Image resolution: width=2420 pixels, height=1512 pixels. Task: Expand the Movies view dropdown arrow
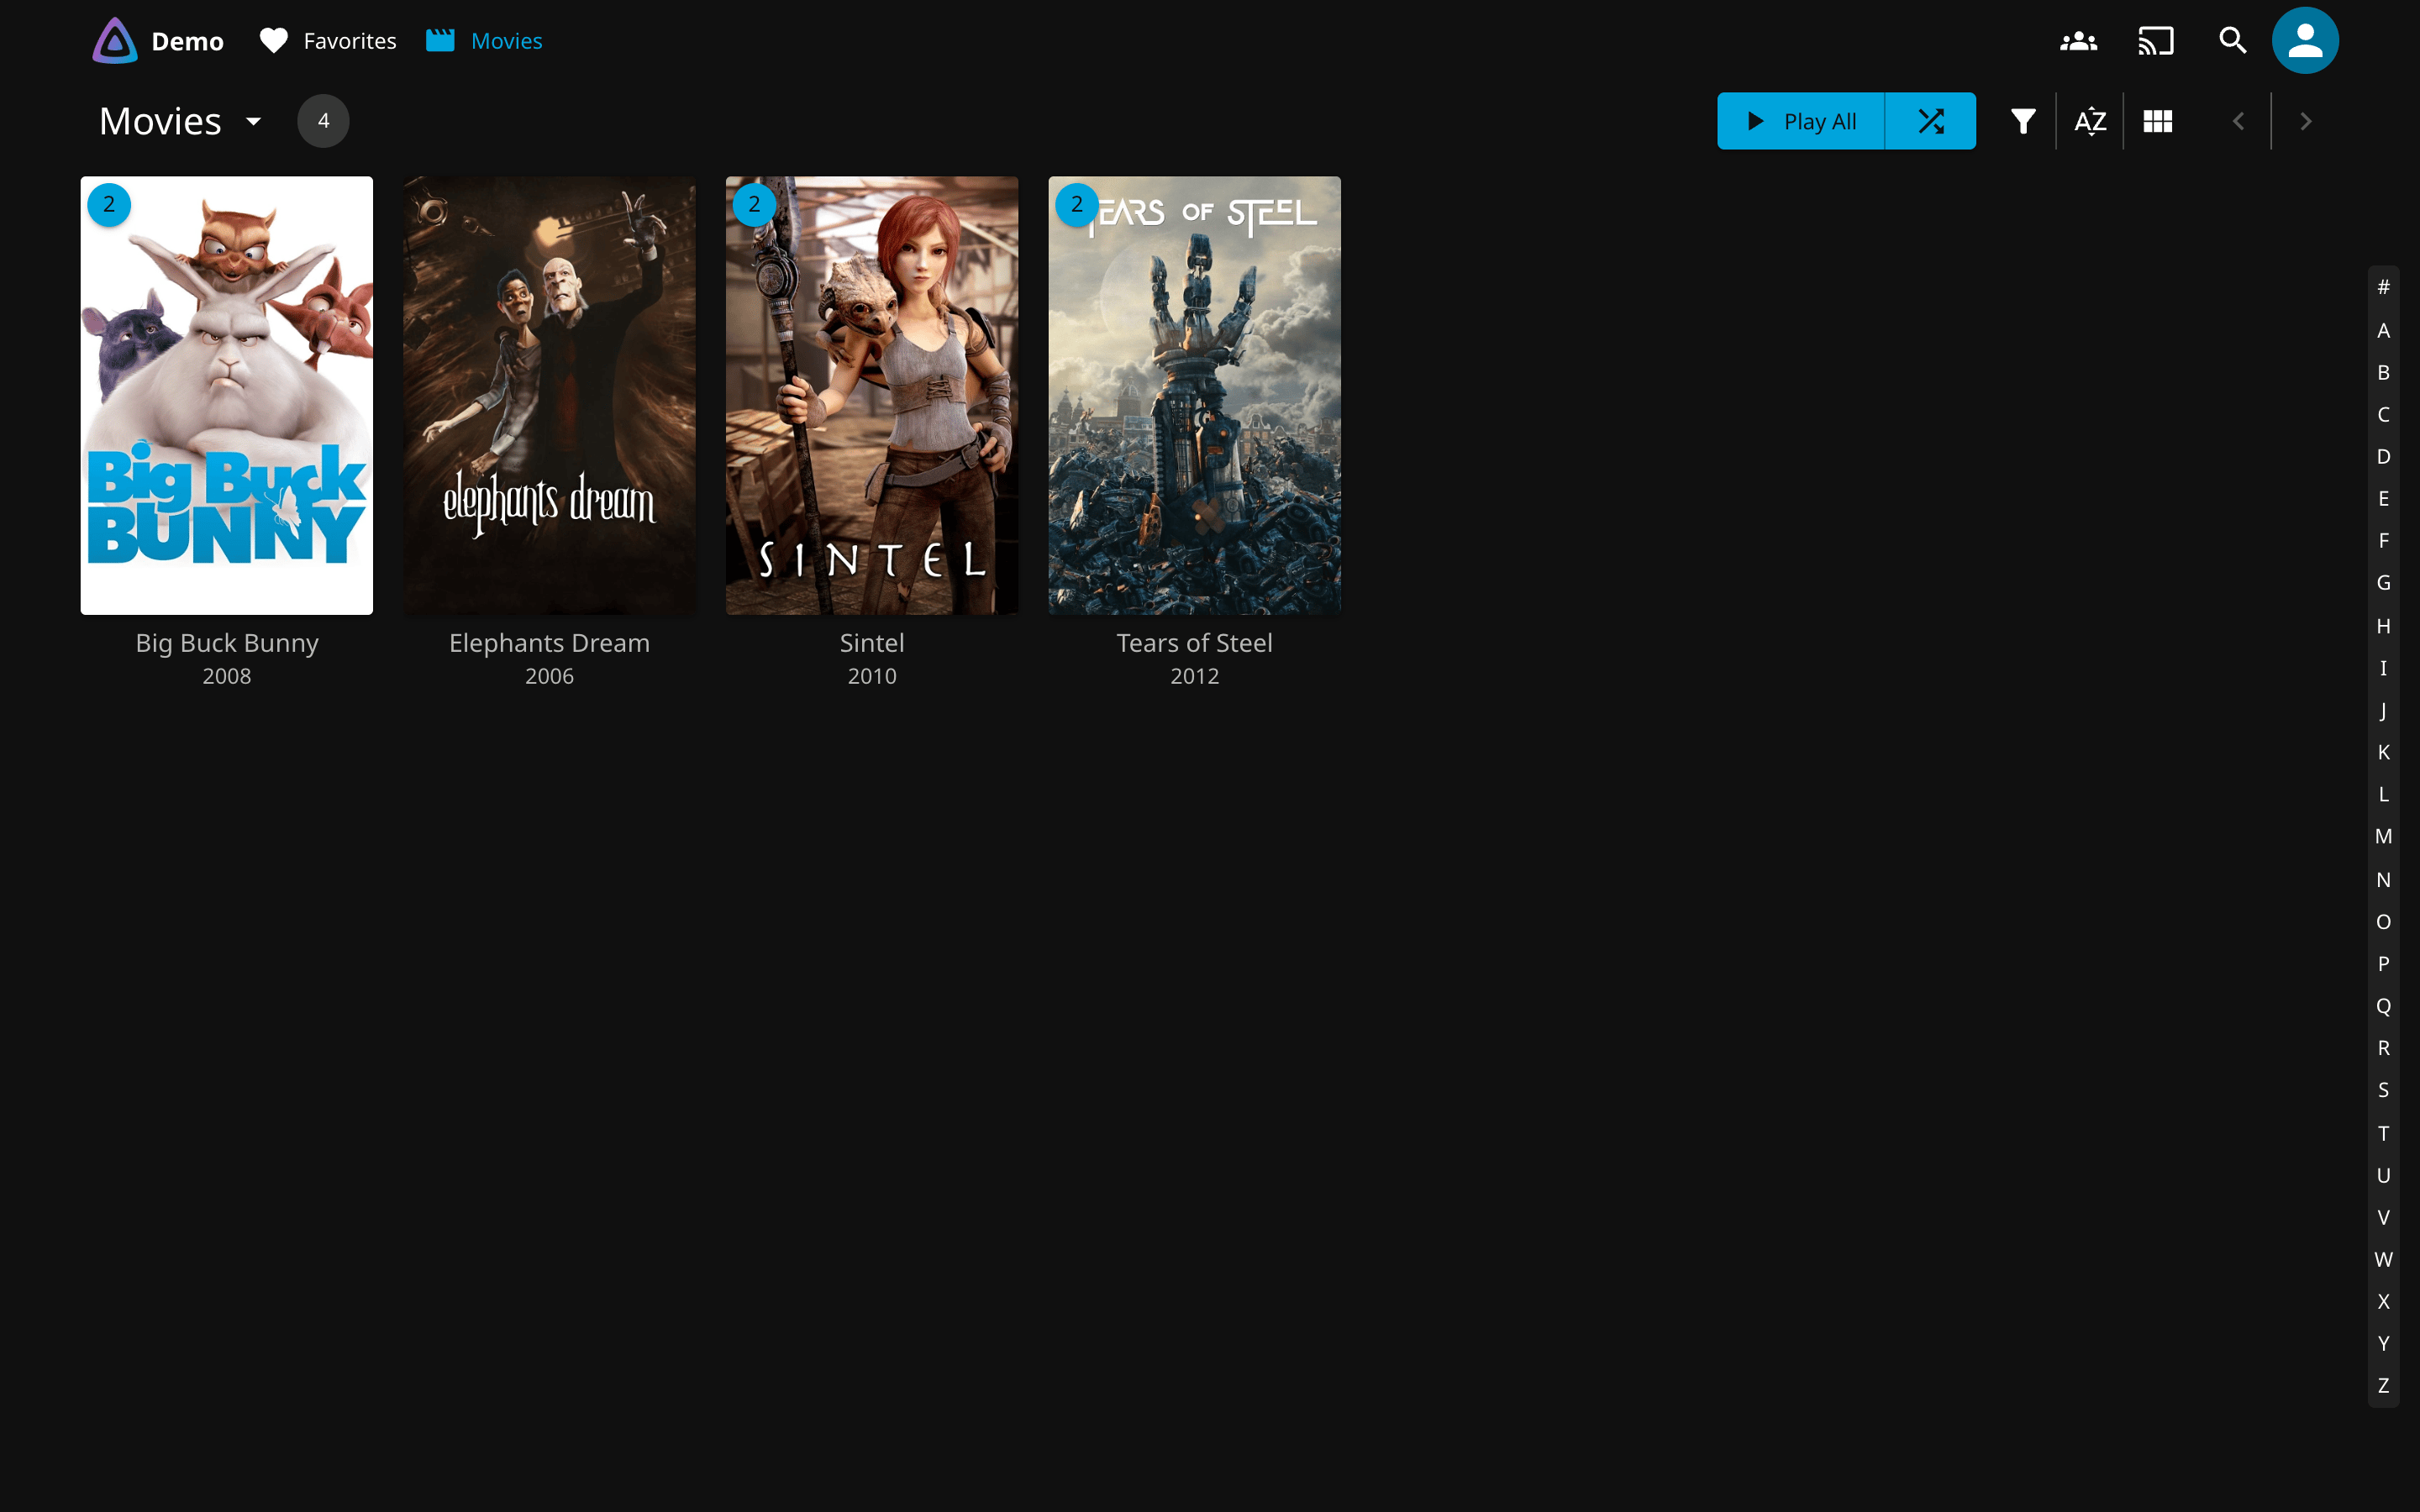click(x=253, y=122)
